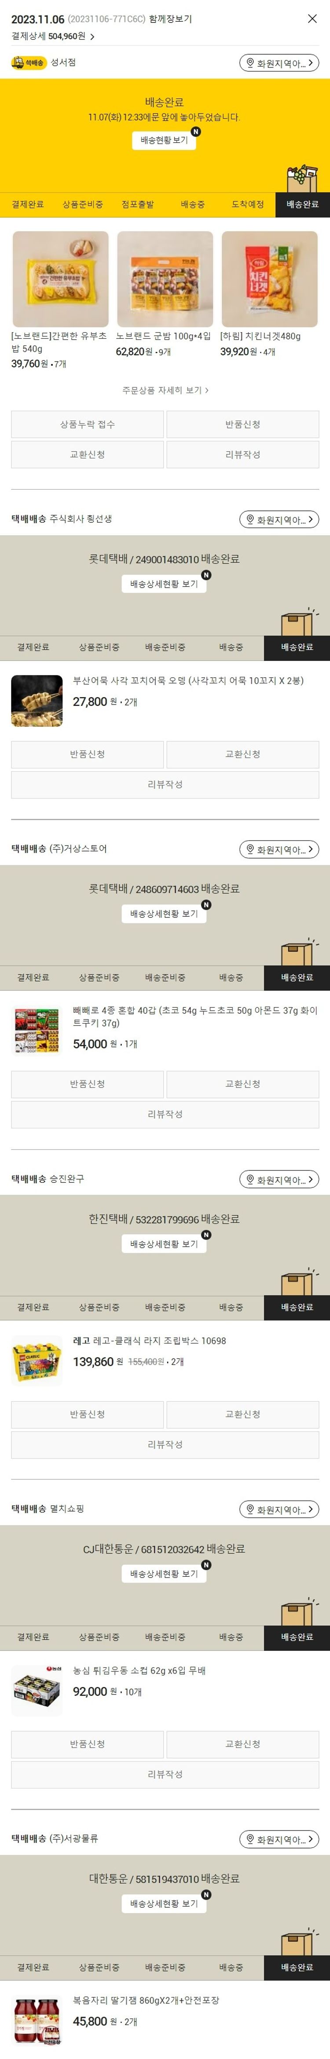Open 노브랜드 군밤 product thumbnail
This screenshot has height=2059, width=330.
pos(165,279)
